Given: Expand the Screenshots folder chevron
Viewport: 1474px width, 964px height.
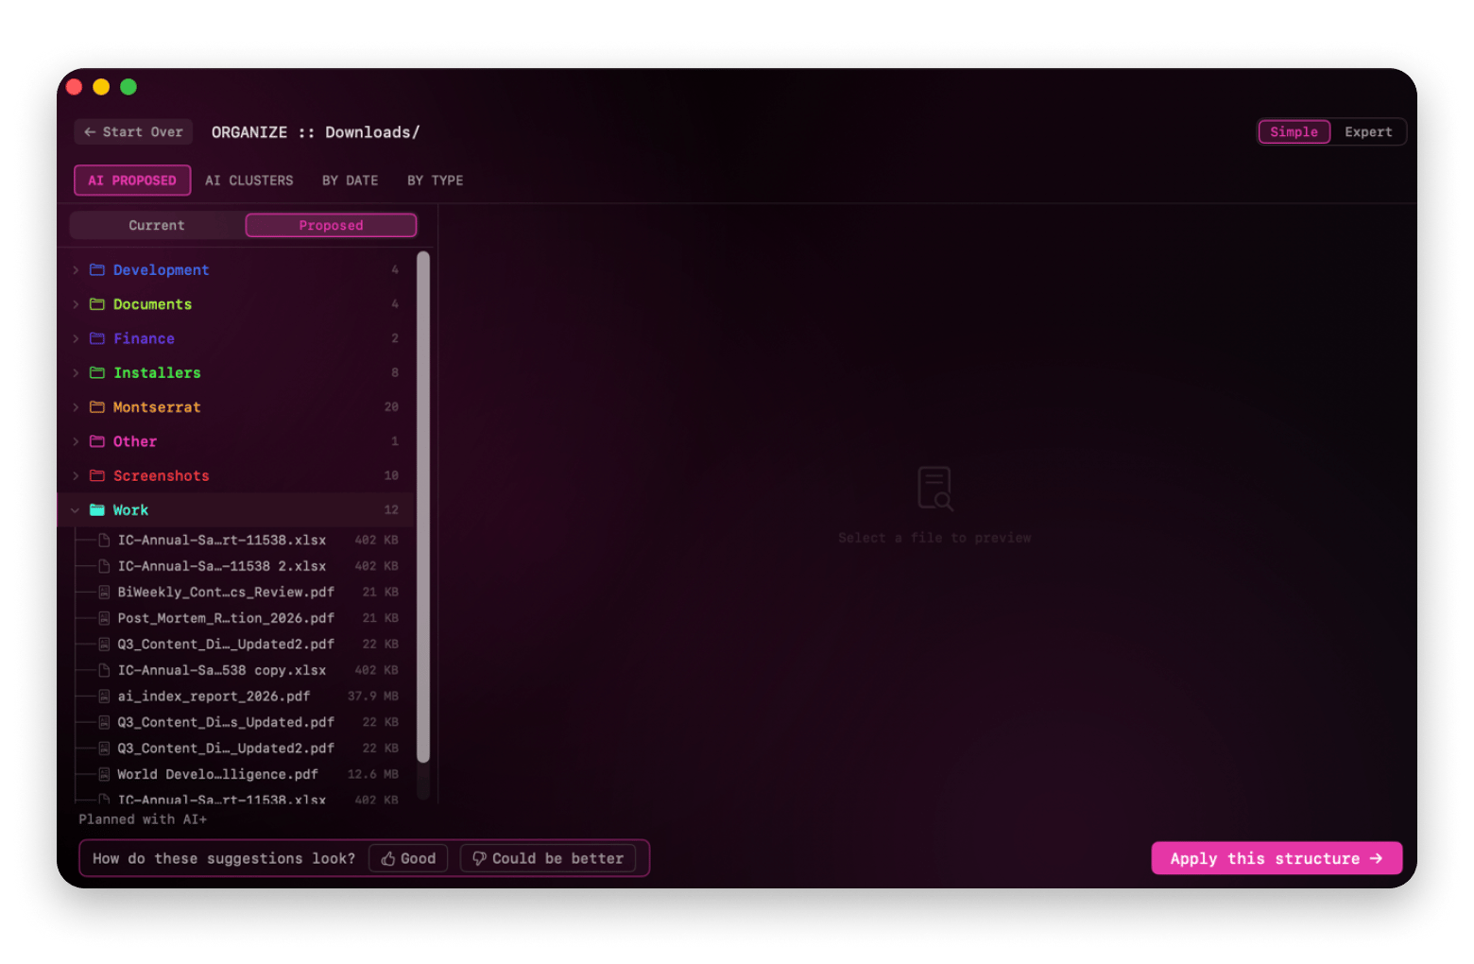Looking at the screenshot, I should pos(76,475).
